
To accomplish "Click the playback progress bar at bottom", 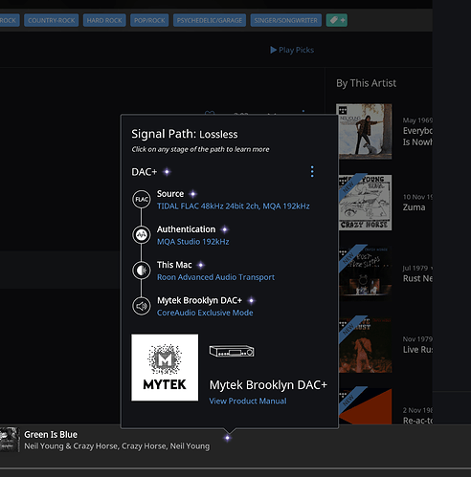I will coord(235,468).
